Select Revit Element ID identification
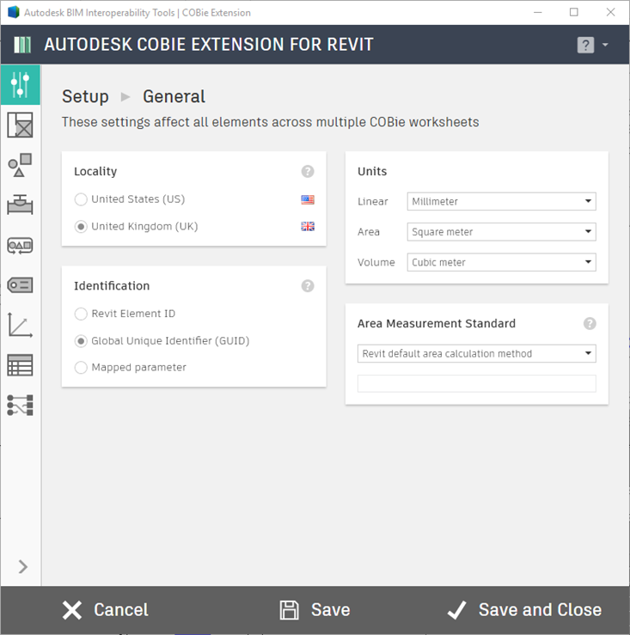630x635 pixels. (x=125, y=314)
